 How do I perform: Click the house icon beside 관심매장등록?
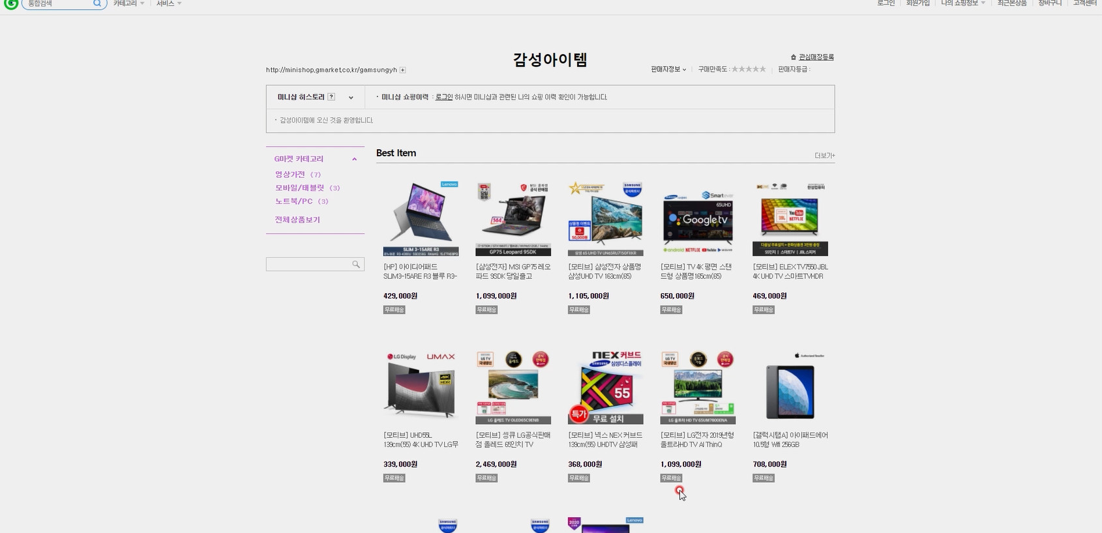coord(794,57)
